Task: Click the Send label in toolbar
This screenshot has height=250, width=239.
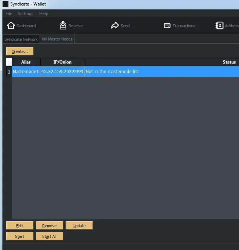Action: click(x=125, y=26)
